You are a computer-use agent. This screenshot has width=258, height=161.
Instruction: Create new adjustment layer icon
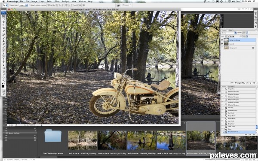243,83
